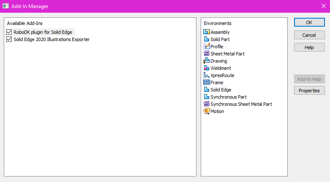Click the Profile environment icon

207,47
